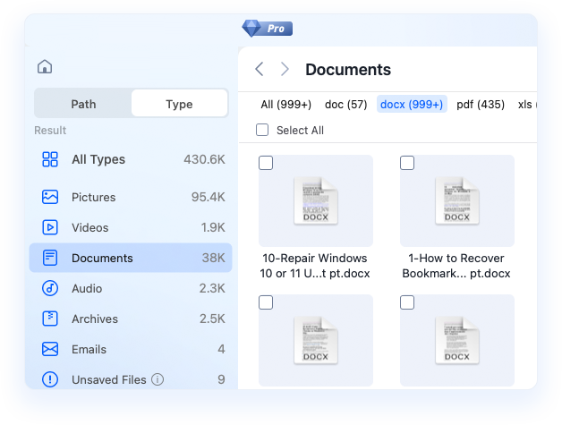
Task: Click the Audio count 2.3K
Action: pos(212,288)
